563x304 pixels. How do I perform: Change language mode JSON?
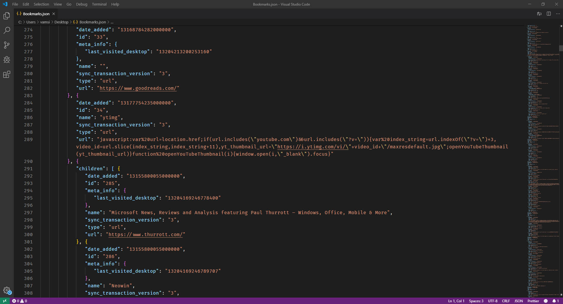click(518, 301)
